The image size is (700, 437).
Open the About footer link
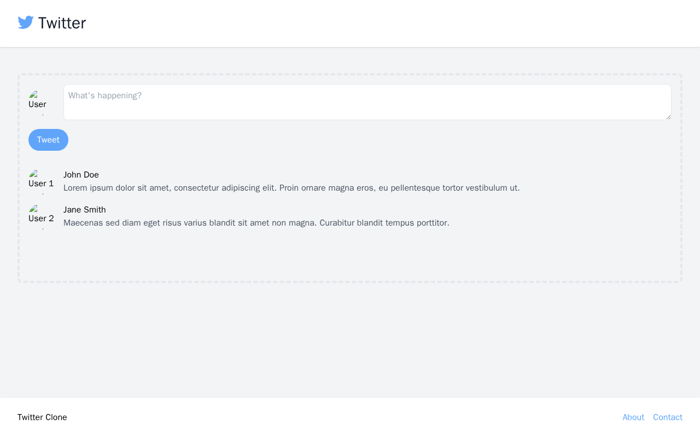click(x=633, y=417)
